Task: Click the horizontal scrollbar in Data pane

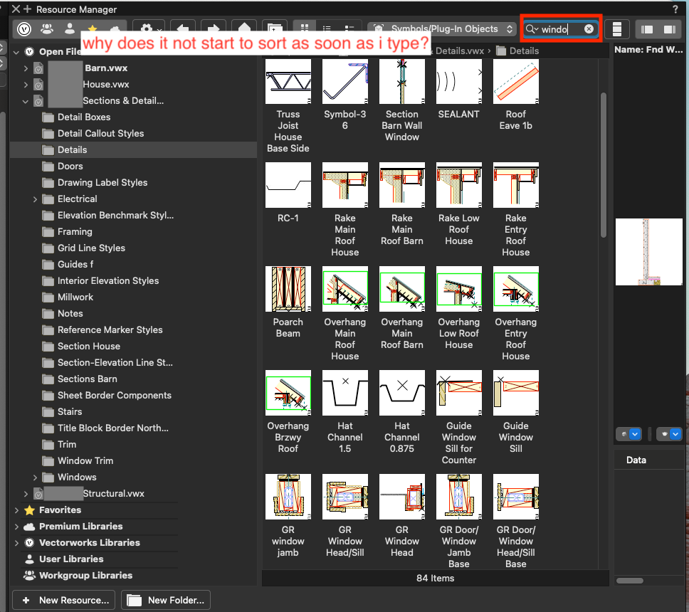Action: click(x=629, y=581)
